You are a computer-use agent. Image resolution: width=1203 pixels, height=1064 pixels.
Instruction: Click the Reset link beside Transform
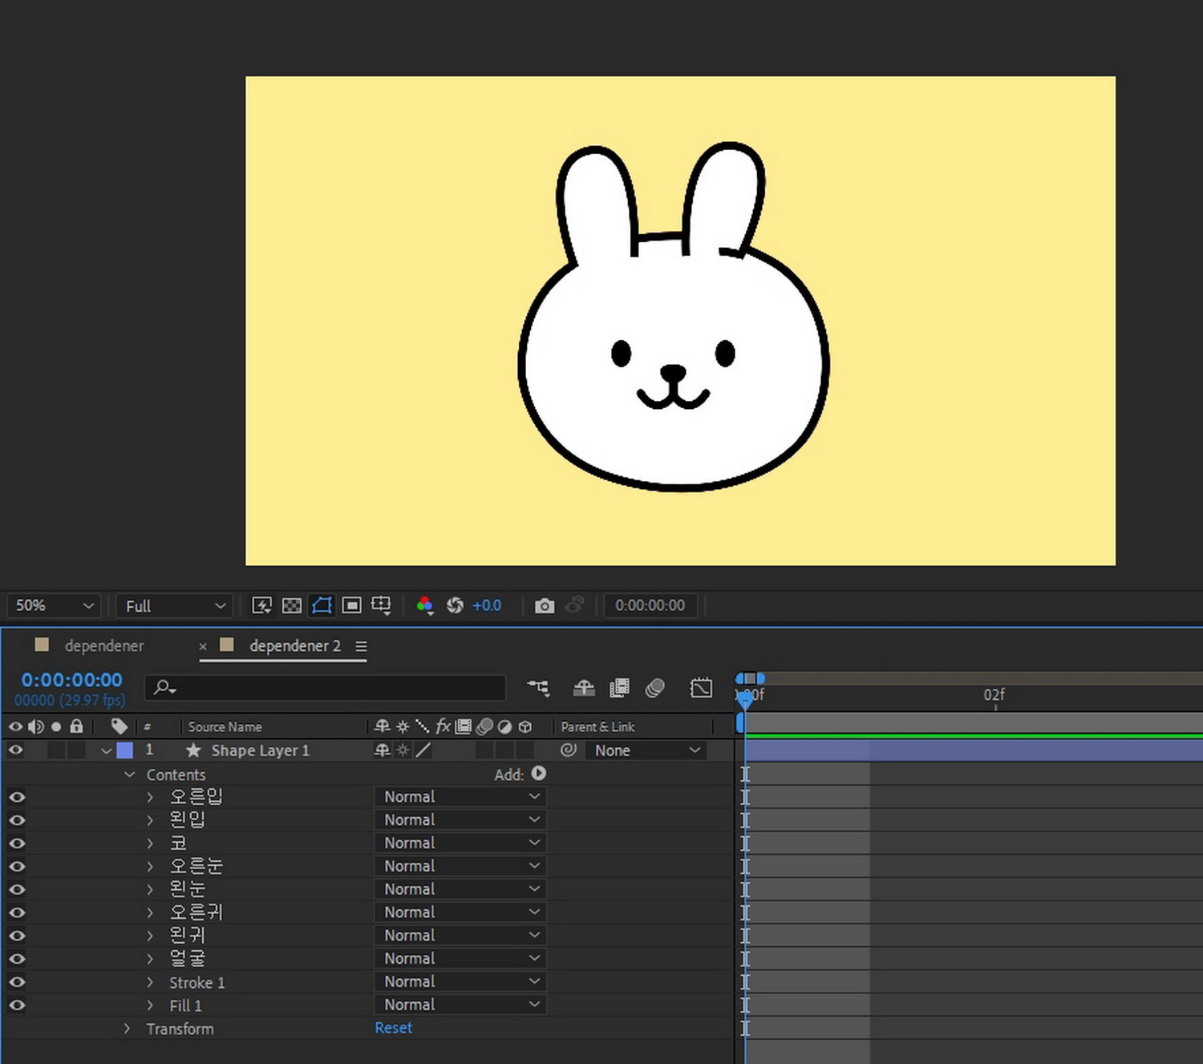pos(393,1028)
